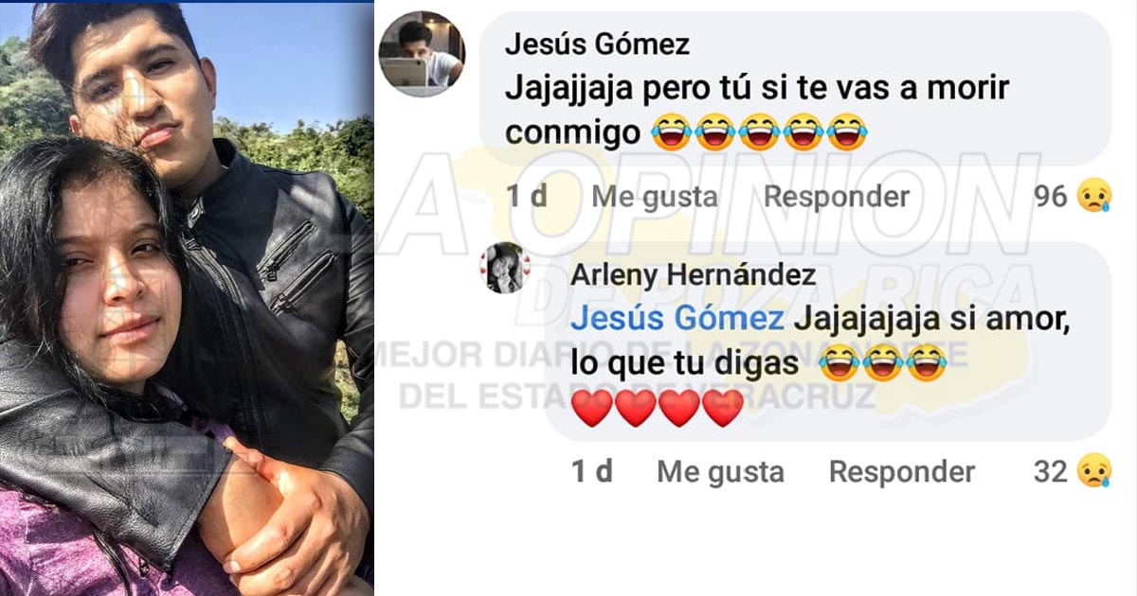
Task: View the 96 reactions count
Action: tap(1051, 197)
